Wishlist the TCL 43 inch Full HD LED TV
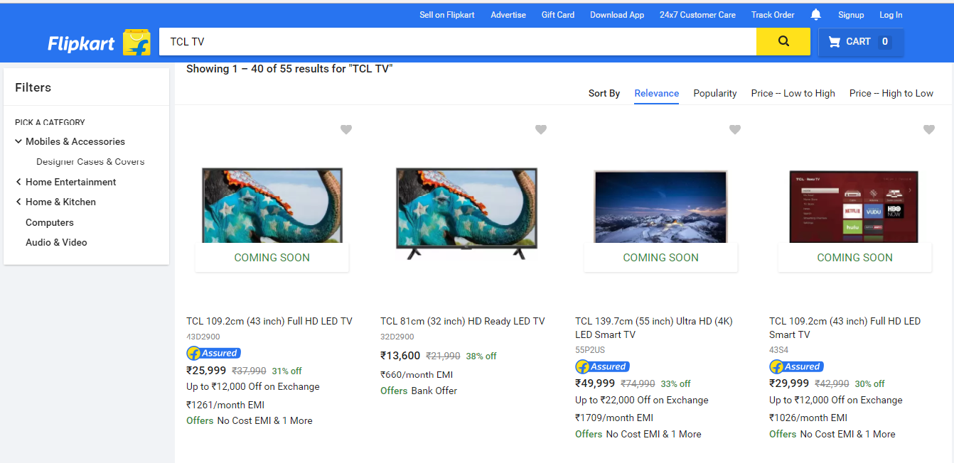This screenshot has height=463, width=954. (x=345, y=129)
